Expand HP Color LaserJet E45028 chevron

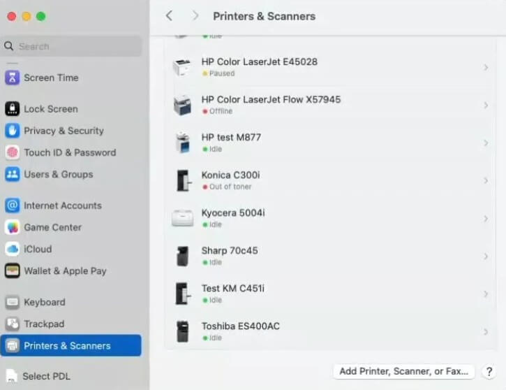pyautogui.click(x=486, y=67)
